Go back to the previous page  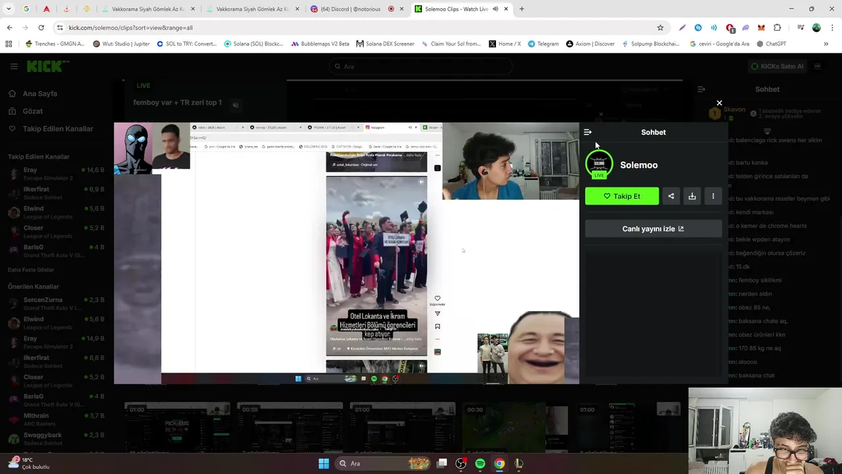pyautogui.click(x=9, y=28)
